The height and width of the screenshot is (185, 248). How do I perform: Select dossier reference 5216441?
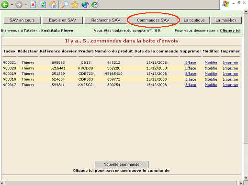tap(58, 68)
